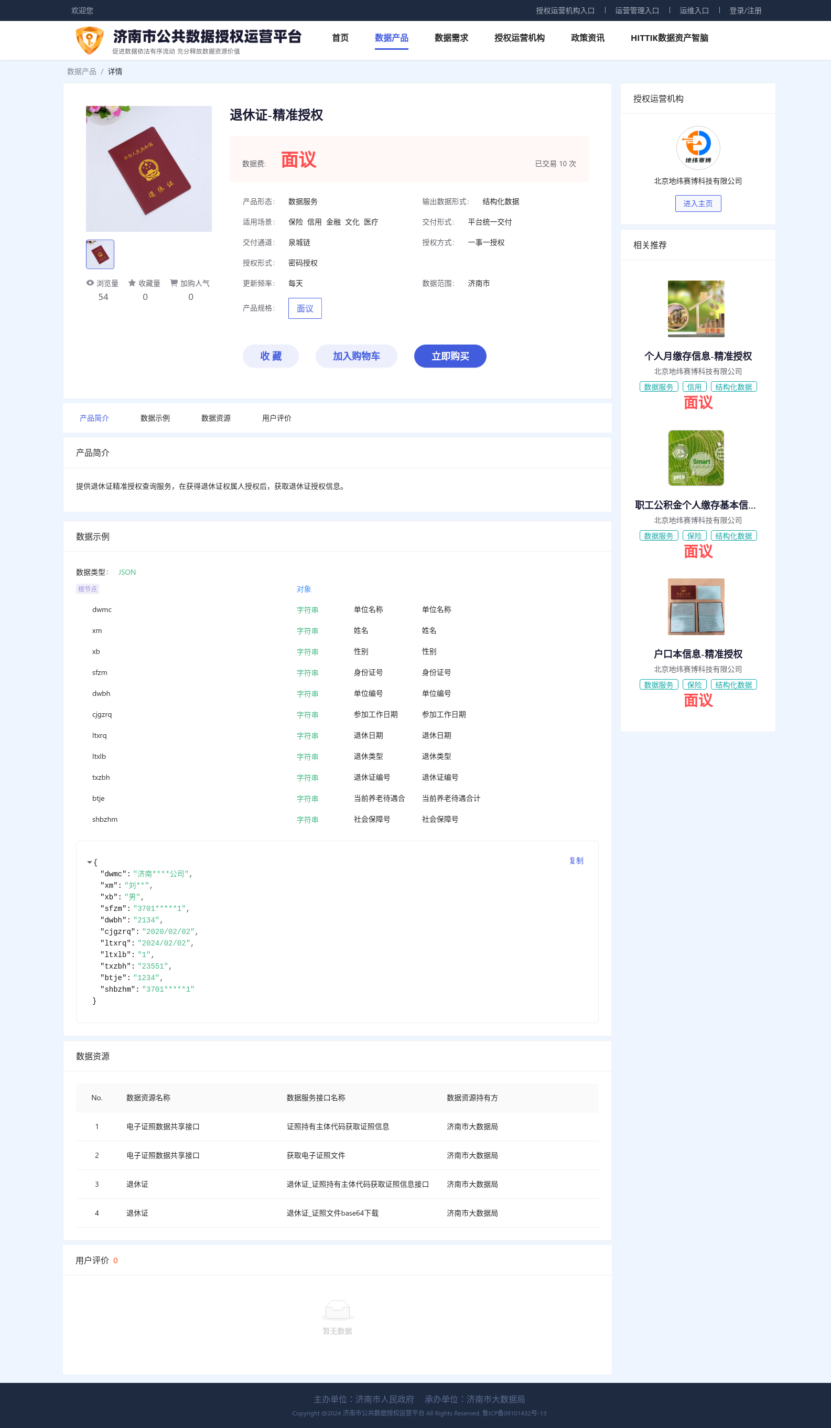Open the 职工公积金个人缴存基本信 thumbnail image
Image resolution: width=831 pixels, height=1428 pixels.
(696, 458)
